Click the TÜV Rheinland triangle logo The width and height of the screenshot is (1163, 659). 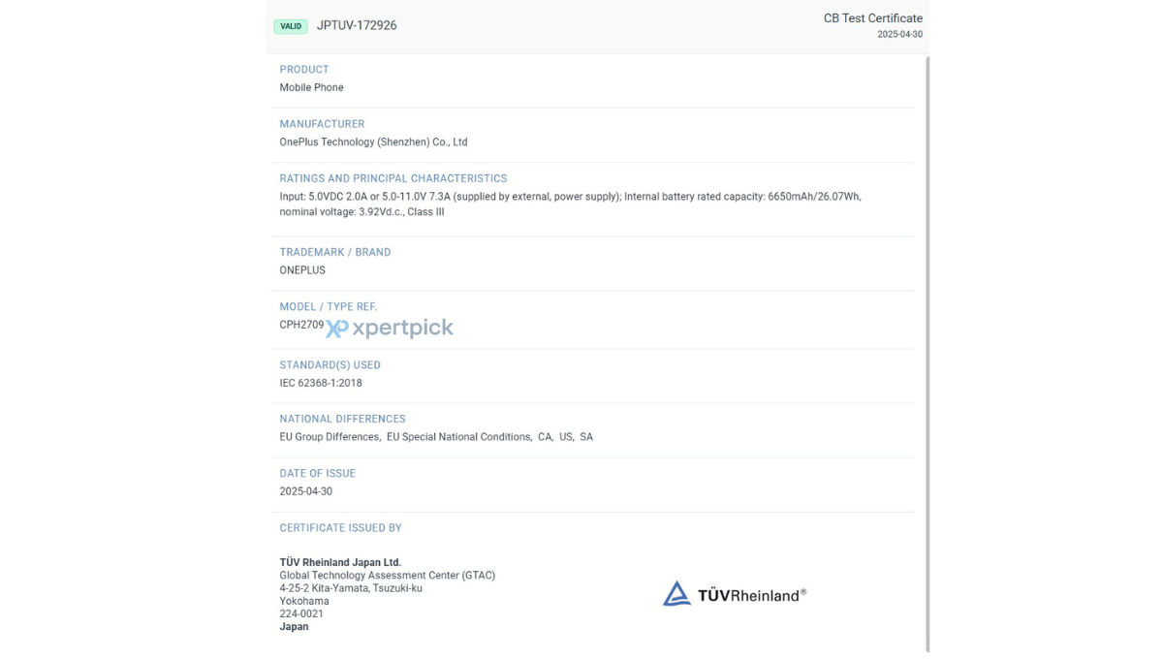[x=676, y=594]
